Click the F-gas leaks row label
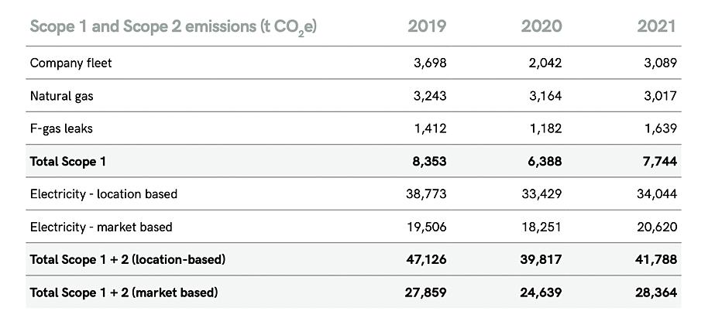This screenshot has width=715, height=325. (x=61, y=128)
